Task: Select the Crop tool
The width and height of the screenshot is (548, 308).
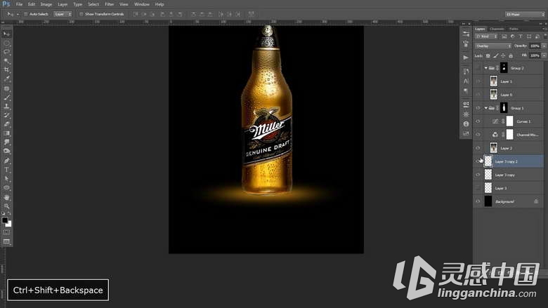Action: (6, 70)
